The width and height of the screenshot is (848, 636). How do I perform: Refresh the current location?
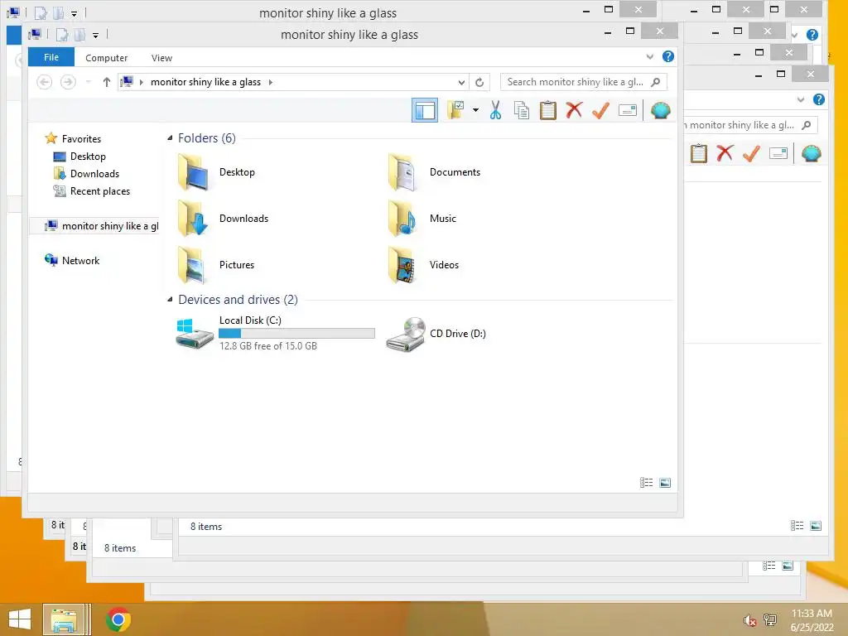click(479, 82)
